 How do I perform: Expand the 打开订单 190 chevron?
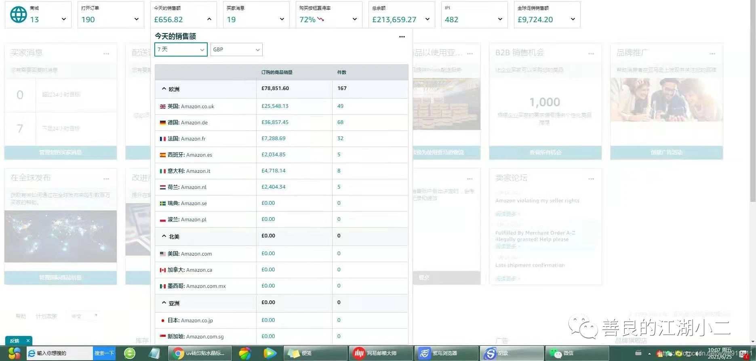[x=136, y=19]
